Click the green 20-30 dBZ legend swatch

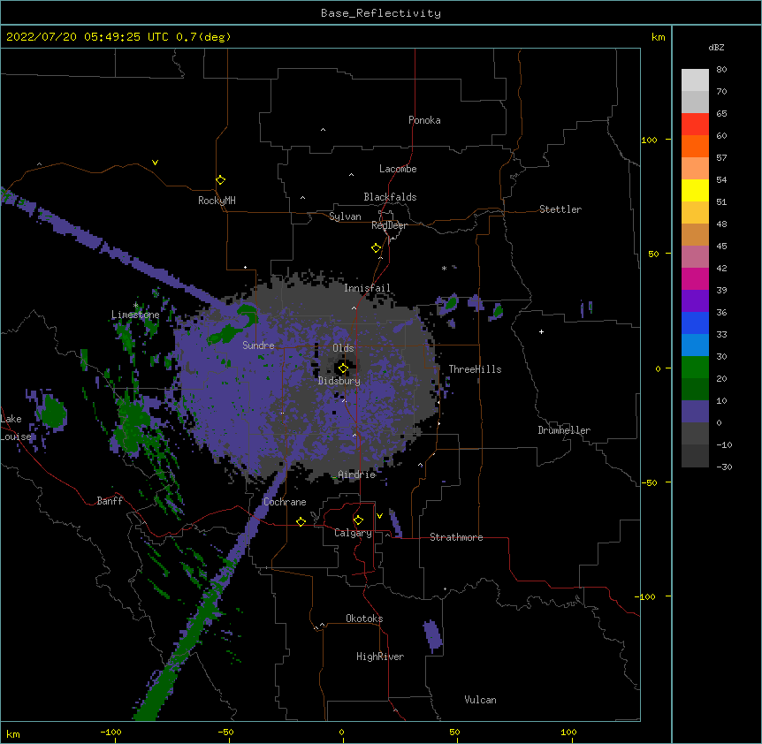tap(695, 368)
